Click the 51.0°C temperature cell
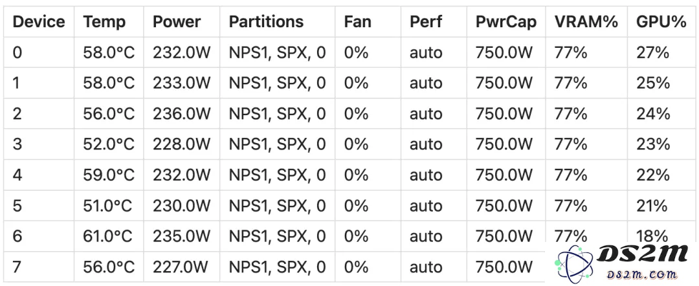Image resolution: width=699 pixels, height=286 pixels. pos(108,206)
